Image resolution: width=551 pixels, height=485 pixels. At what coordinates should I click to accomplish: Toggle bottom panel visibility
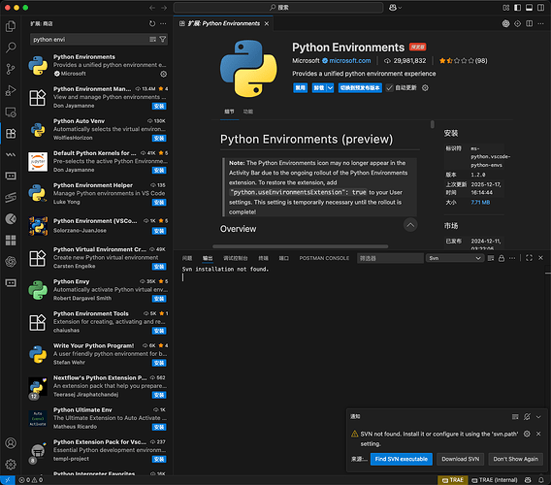(529, 8)
